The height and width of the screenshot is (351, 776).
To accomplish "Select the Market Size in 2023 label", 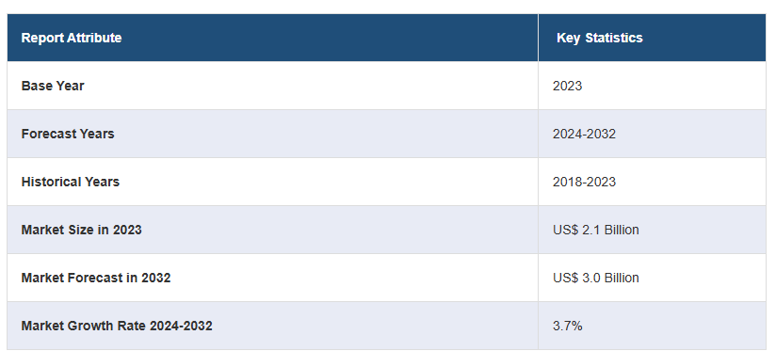I will tap(81, 230).
